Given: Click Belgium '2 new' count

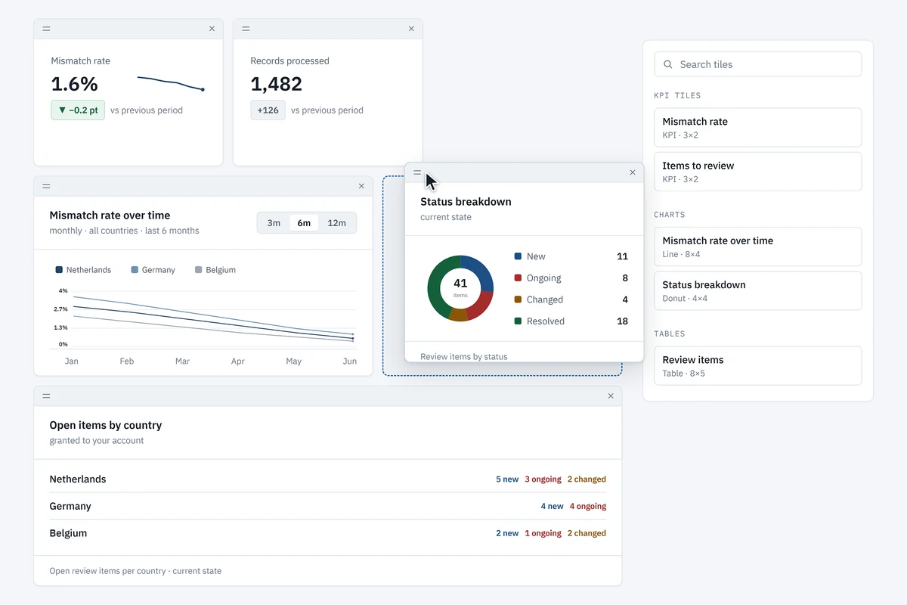Looking at the screenshot, I should tap(507, 533).
